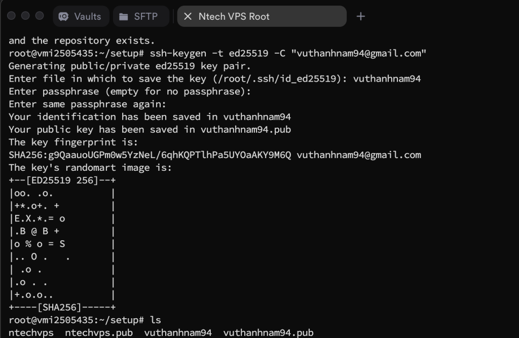
Task: Click the SFTP folder icon
Action: 124,17
